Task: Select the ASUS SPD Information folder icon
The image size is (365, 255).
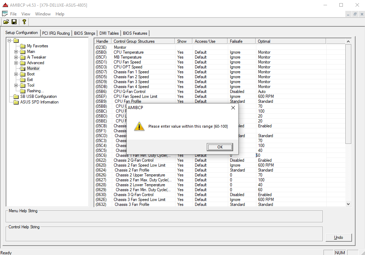Action: pyautogui.click(x=16, y=102)
